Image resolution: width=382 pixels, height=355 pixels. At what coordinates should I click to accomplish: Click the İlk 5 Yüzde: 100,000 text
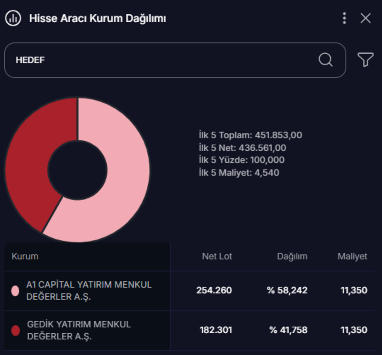point(242,160)
